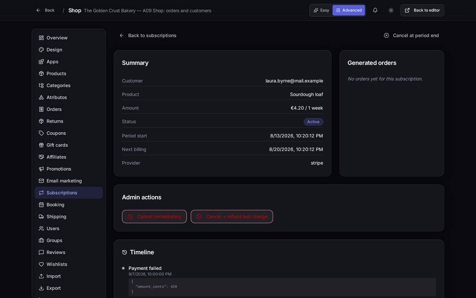This screenshot has height=298, width=476.
Task: Open the Groups section
Action: point(69,240)
